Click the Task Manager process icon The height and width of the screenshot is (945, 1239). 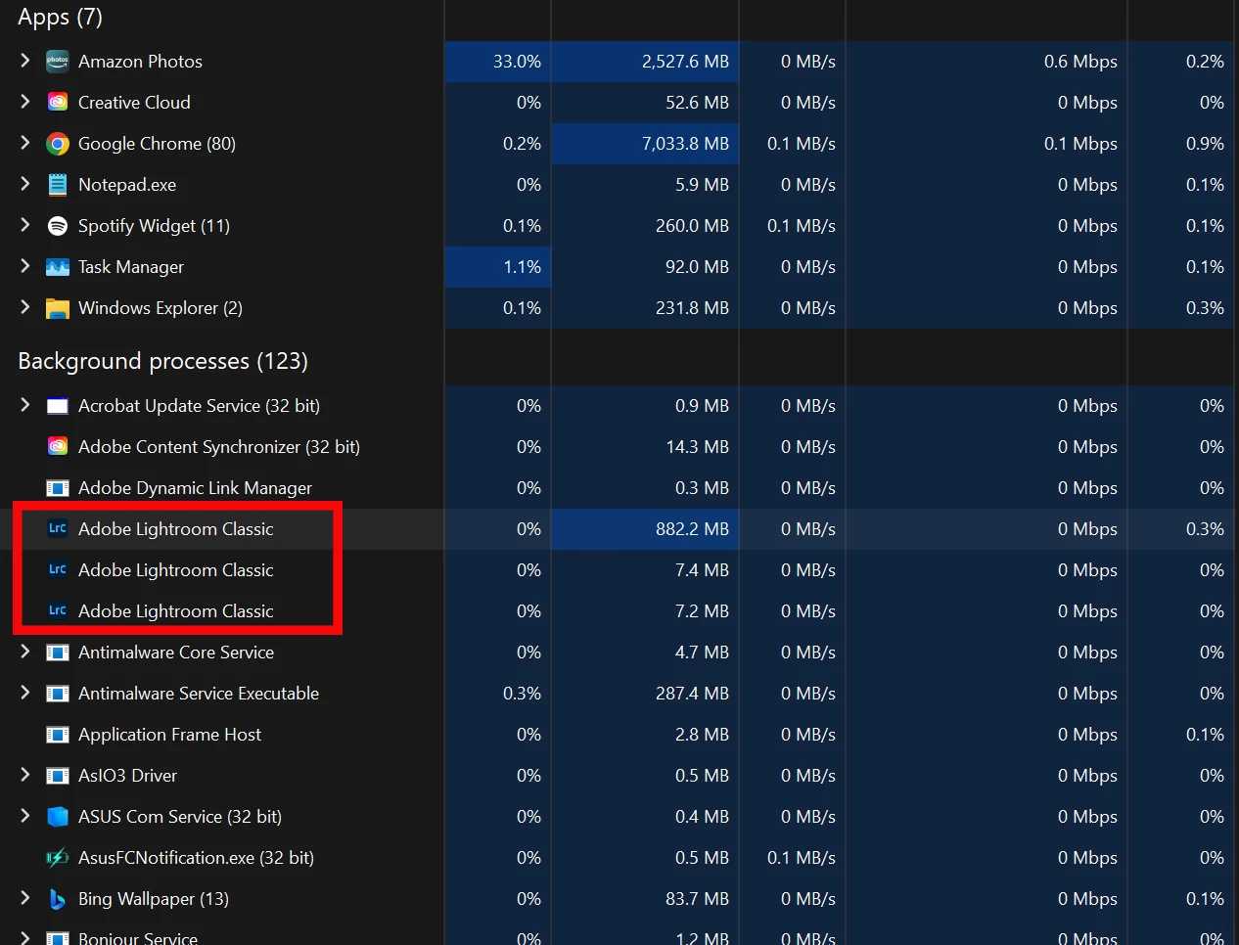tap(58, 267)
